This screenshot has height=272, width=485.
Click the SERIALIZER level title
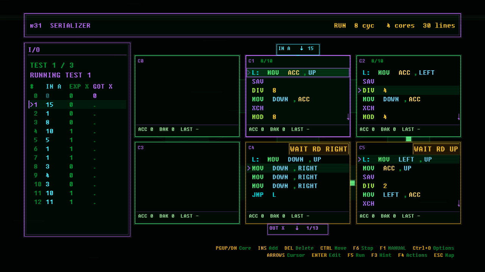(x=70, y=26)
